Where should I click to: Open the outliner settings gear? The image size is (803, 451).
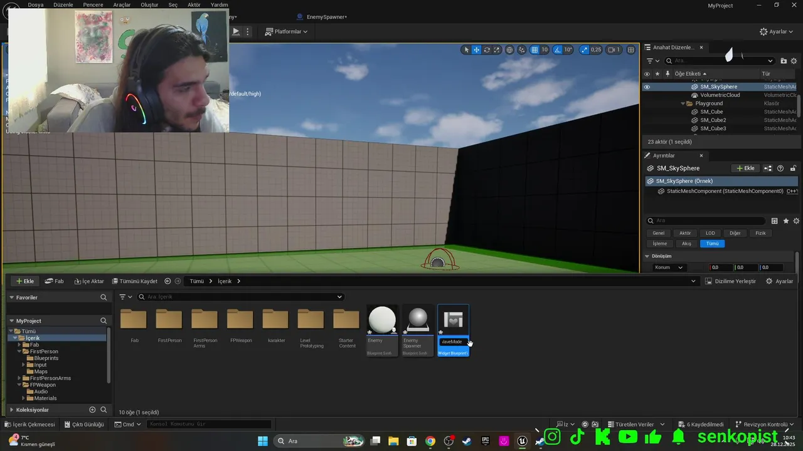click(x=795, y=61)
